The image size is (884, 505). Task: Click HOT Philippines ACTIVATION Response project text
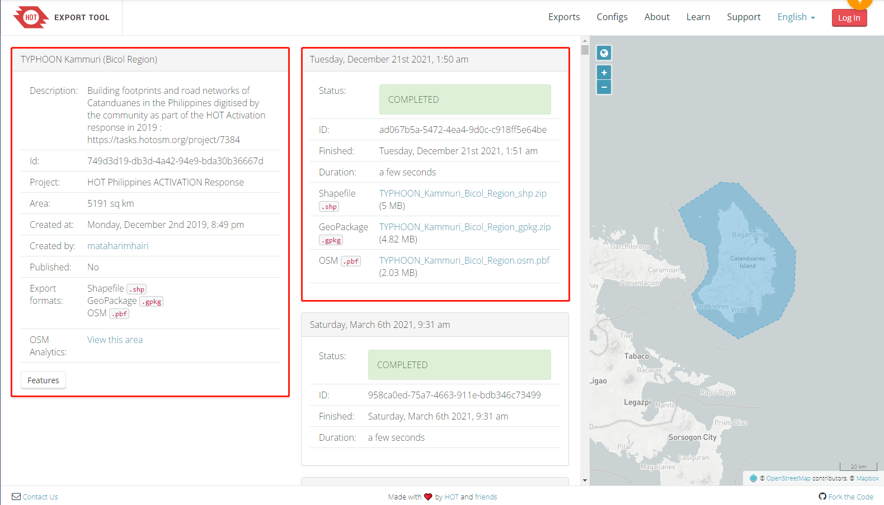pos(166,182)
